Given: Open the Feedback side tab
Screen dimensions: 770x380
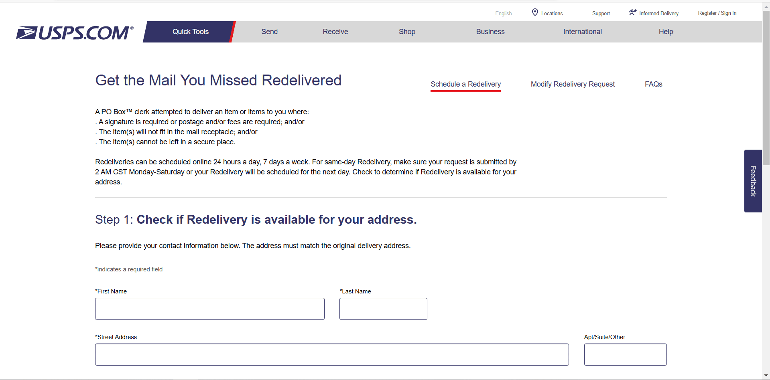Looking at the screenshot, I should click(753, 181).
